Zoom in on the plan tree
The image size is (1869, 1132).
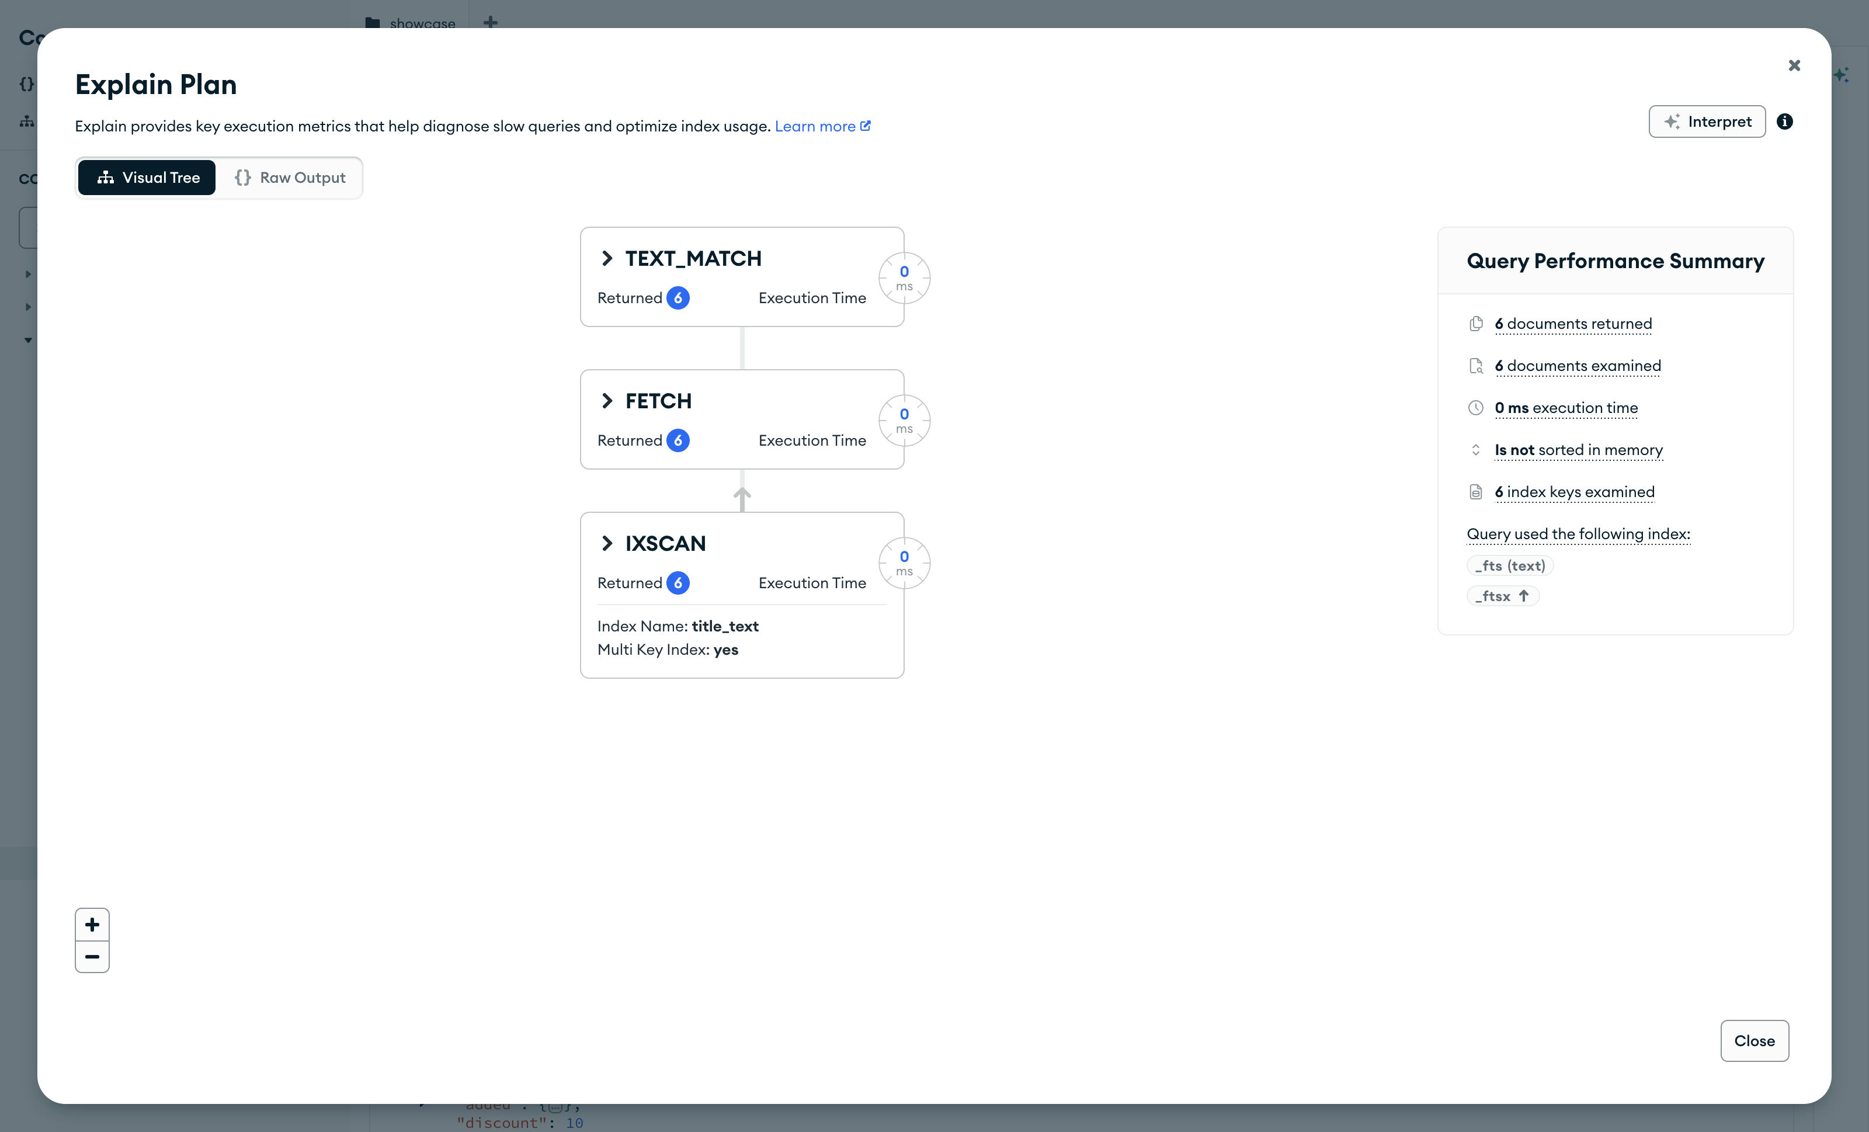(92, 924)
